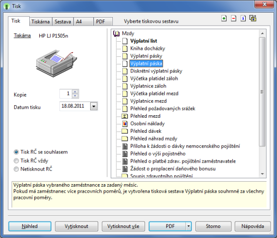Click the report settings icon at top right

tap(253, 18)
